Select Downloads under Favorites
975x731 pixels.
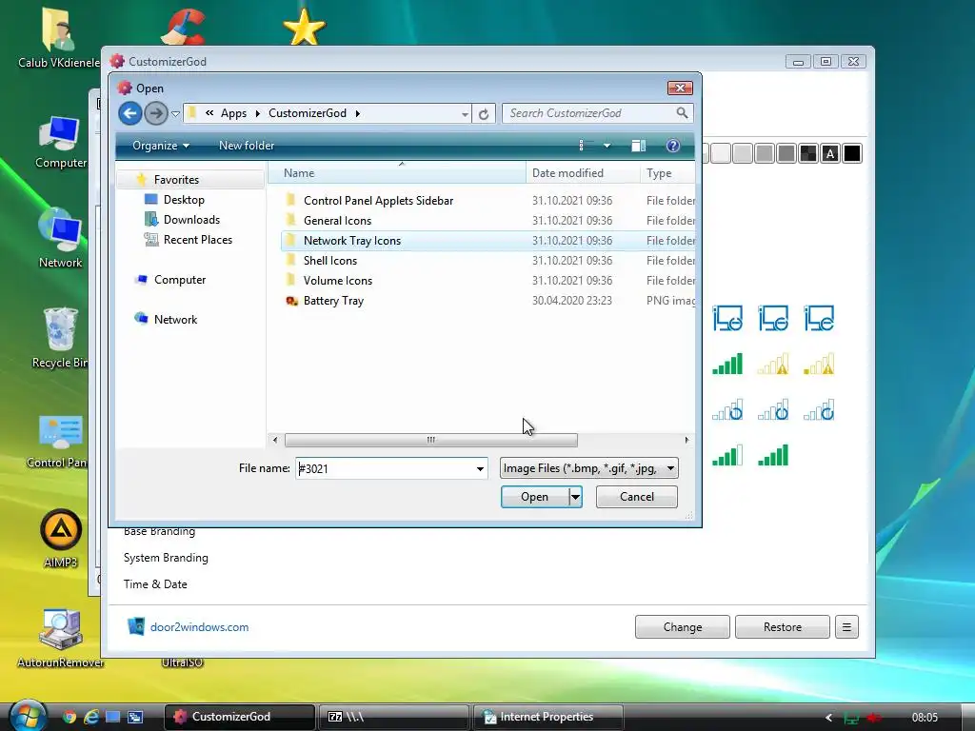click(x=191, y=220)
